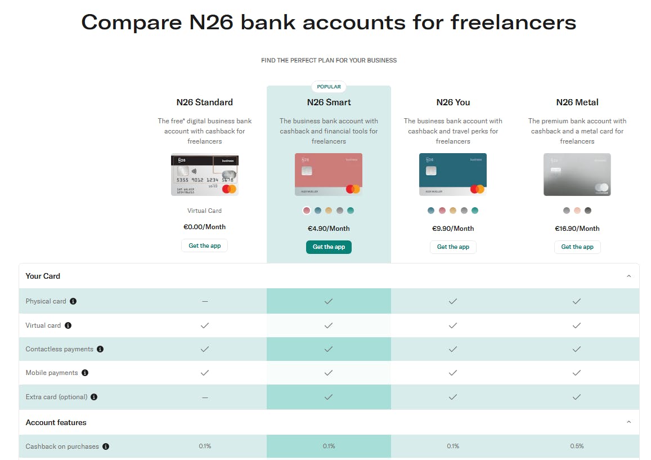This screenshot has height=460, width=651.
Task: Click the Mobile payments checkmark under N26 Metal
Action: pos(576,373)
